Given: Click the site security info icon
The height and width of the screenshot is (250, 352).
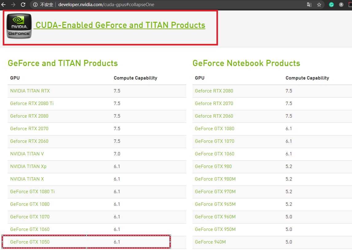Looking at the screenshot, I should tap(35, 5).
